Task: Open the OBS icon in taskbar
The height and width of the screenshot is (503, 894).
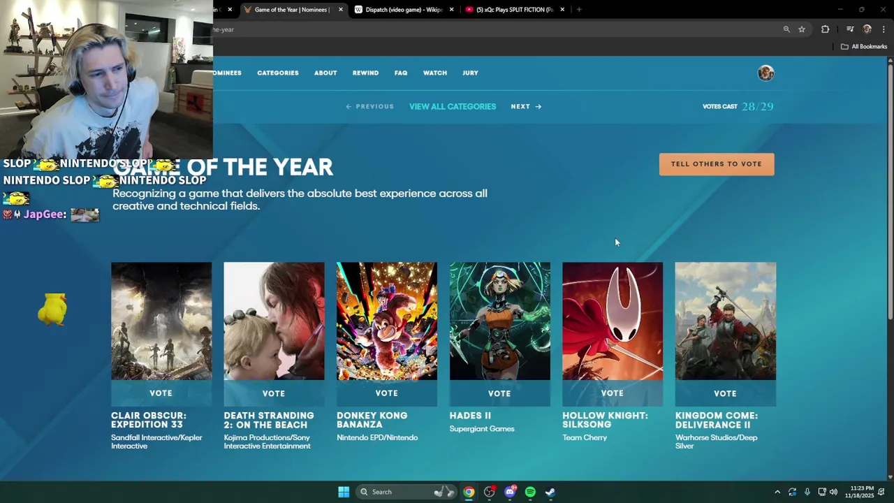Action: [490, 492]
